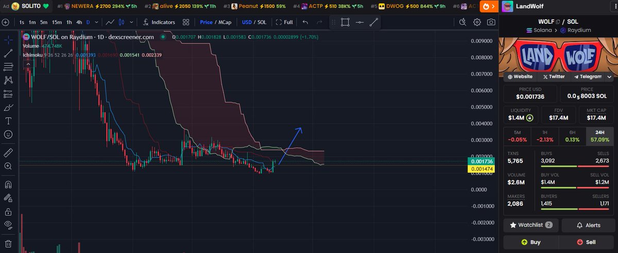The width and height of the screenshot is (618, 253).
Task: Open the indicator templates grid icon
Action: click(x=186, y=22)
